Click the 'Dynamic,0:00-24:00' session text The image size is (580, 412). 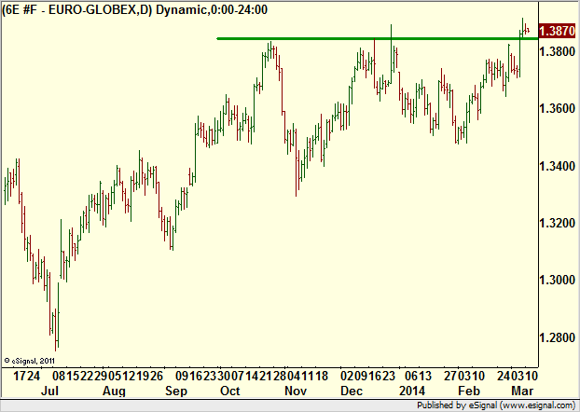(x=212, y=9)
